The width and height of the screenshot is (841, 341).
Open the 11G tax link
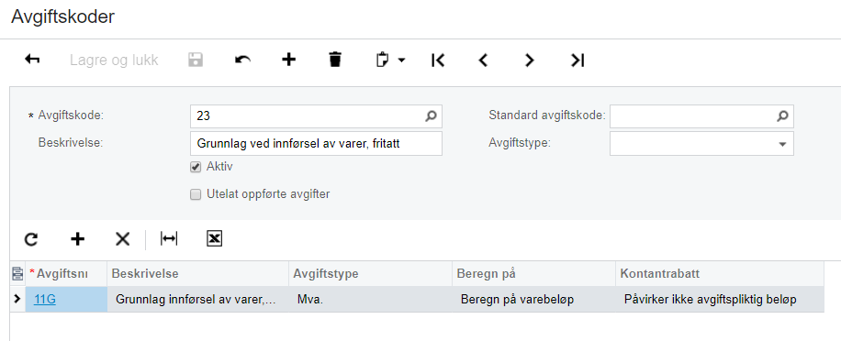[x=44, y=300]
